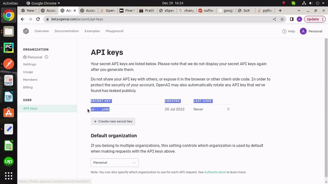Open the Help question mark icon
328x184 pixels.
click(x=284, y=31)
